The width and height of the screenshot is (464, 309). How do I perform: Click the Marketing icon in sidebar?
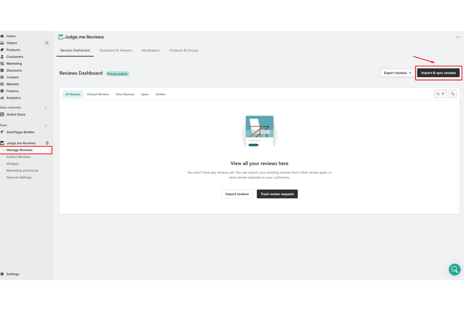(2, 64)
